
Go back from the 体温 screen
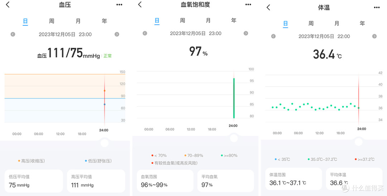[268, 8]
